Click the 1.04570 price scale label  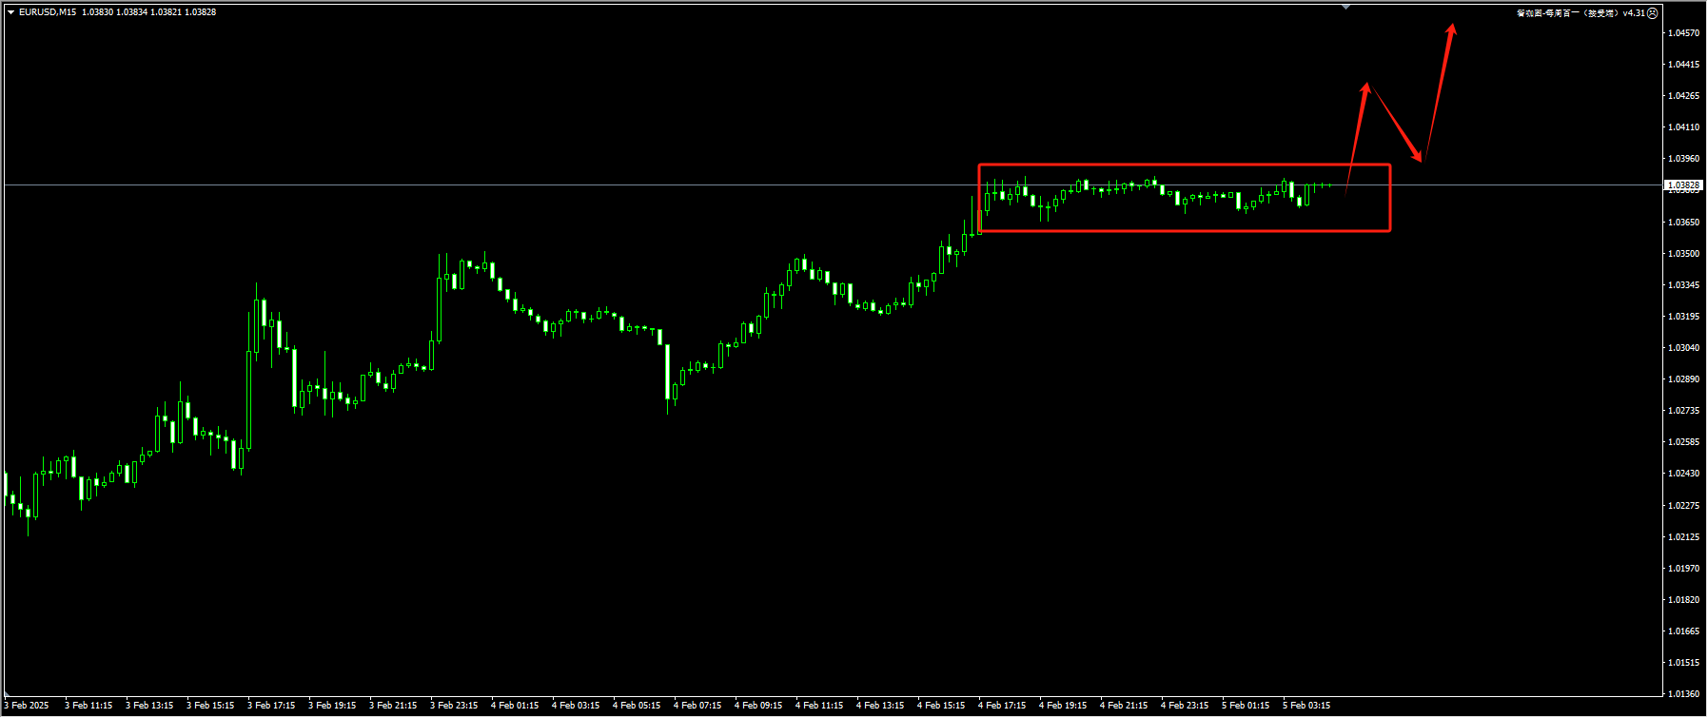point(1683,33)
